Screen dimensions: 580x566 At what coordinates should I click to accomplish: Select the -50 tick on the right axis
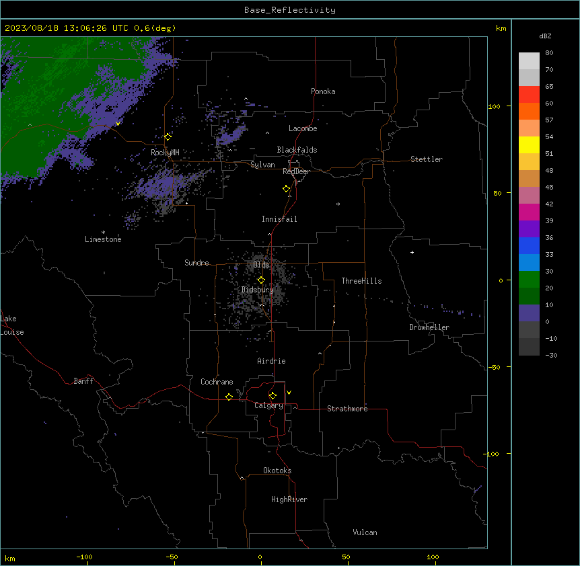pos(494,367)
